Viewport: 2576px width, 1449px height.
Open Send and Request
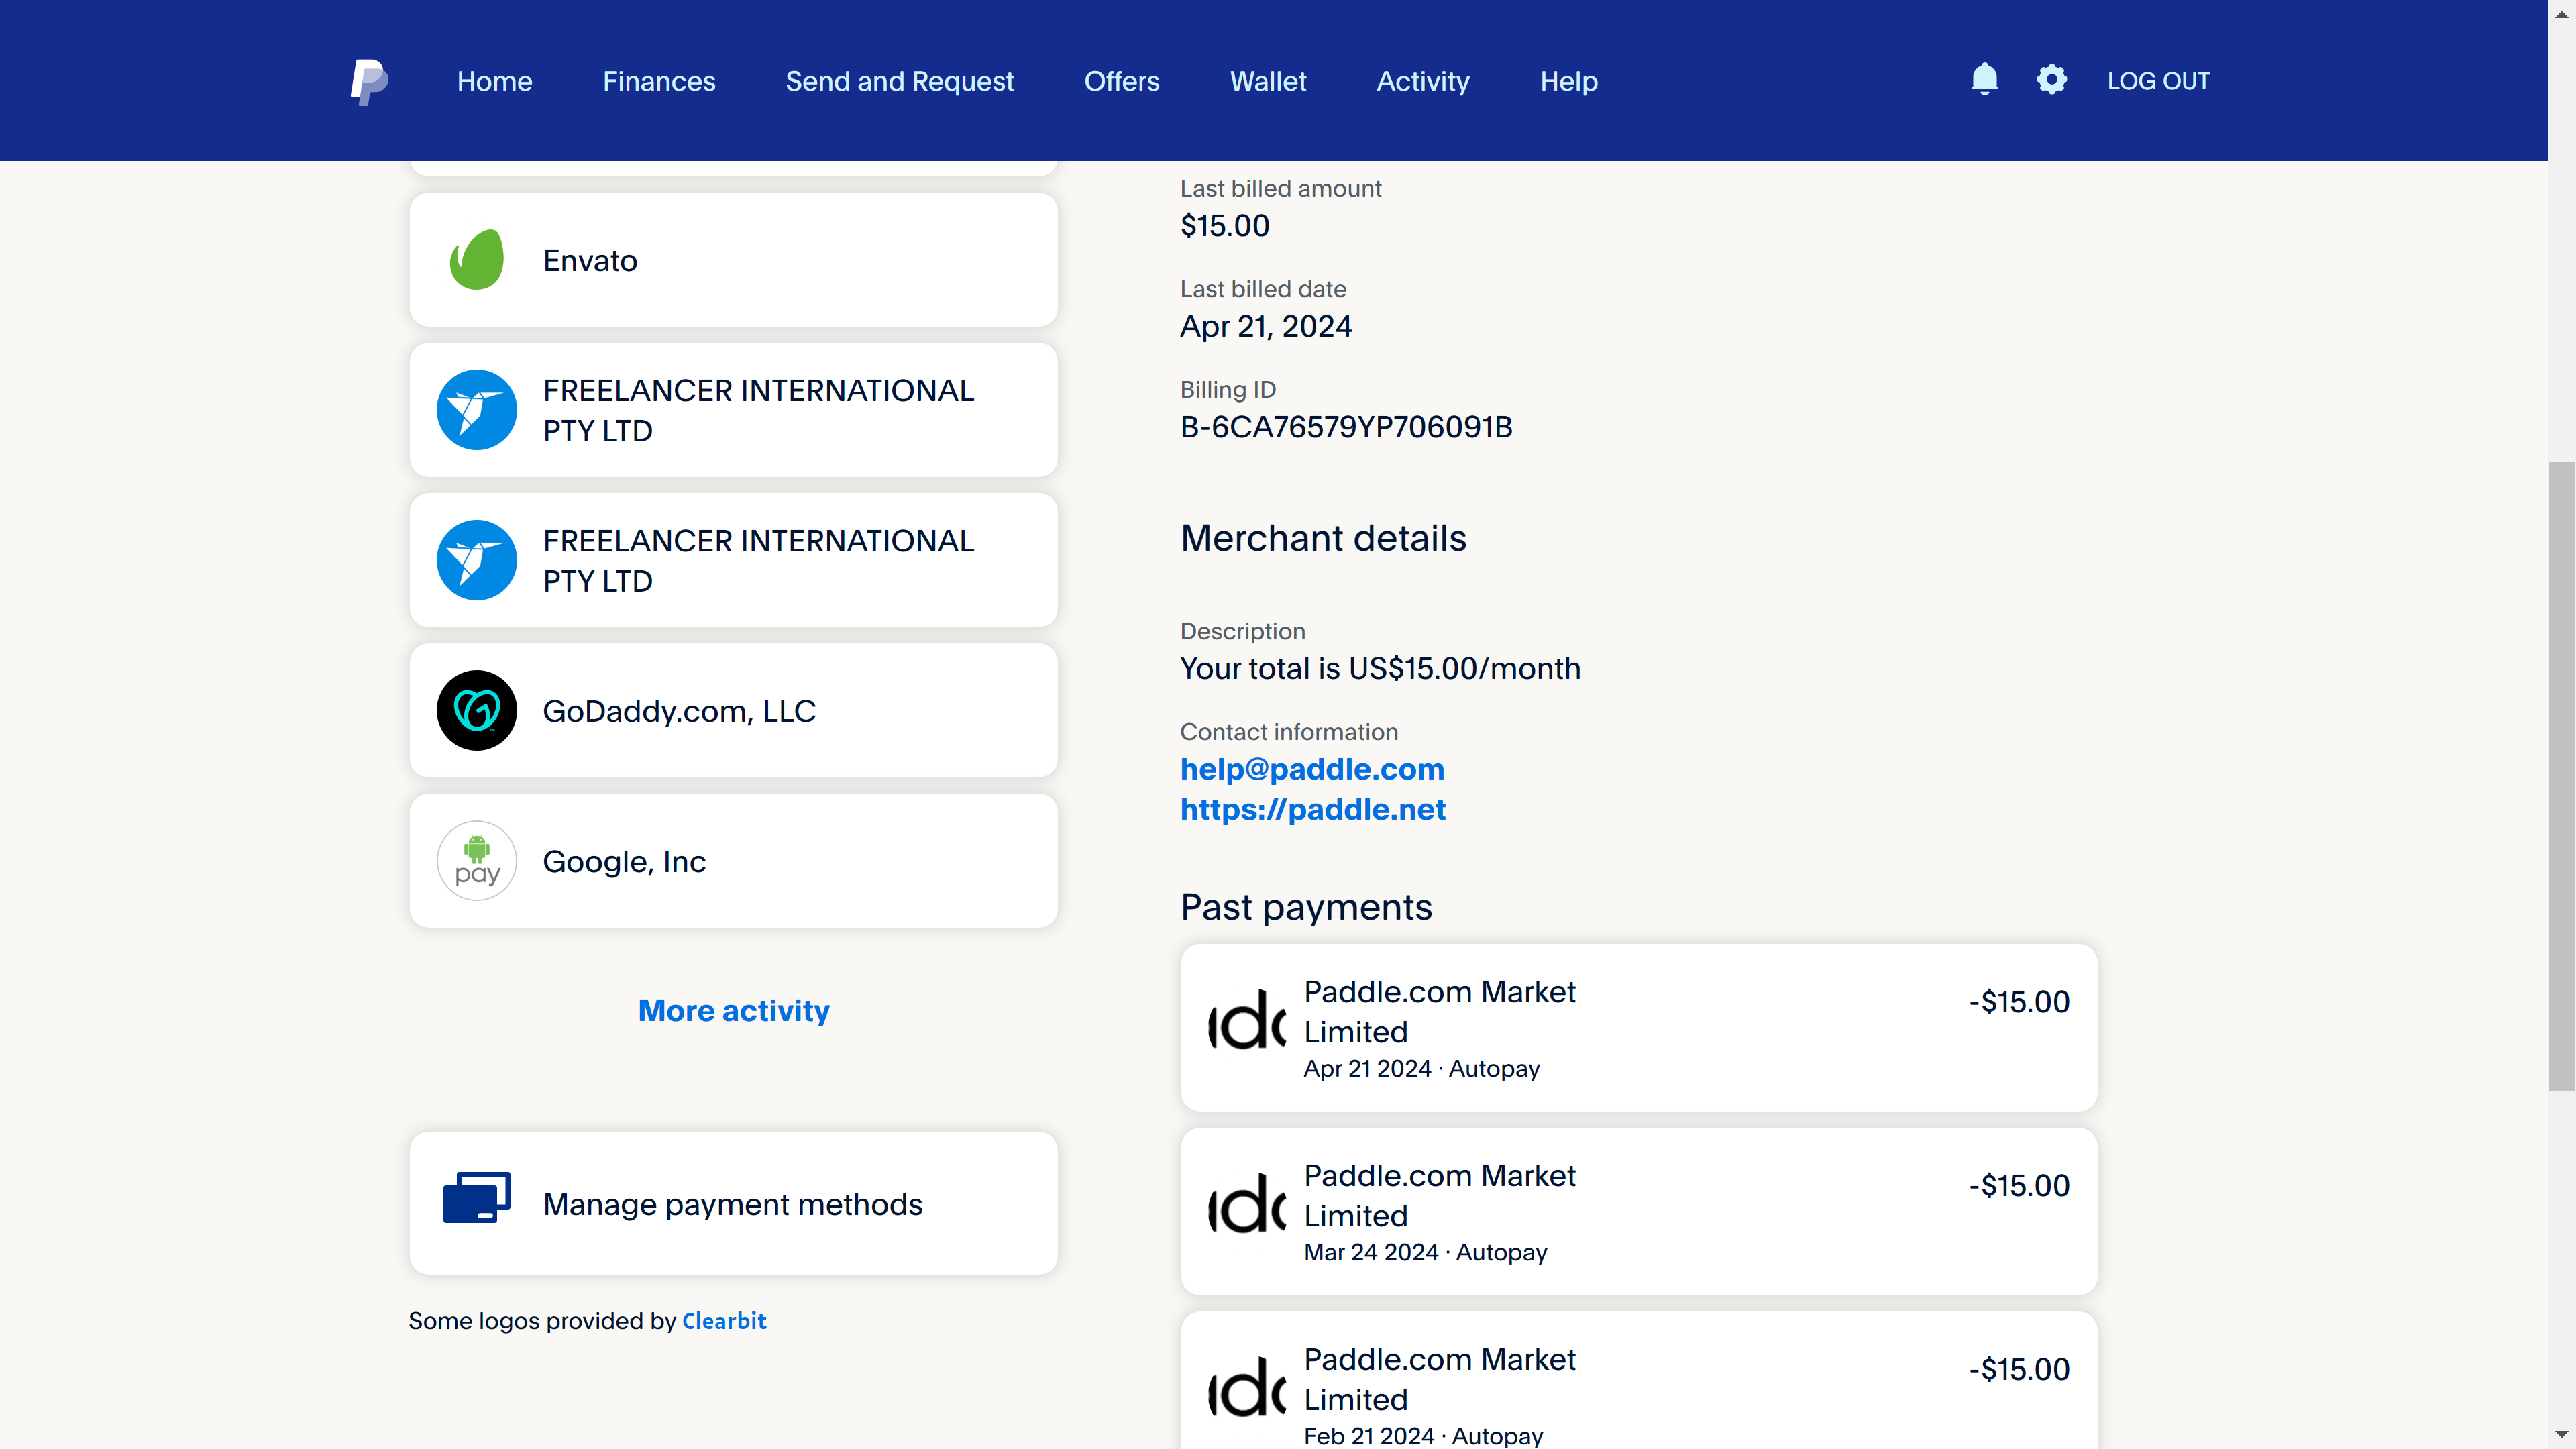[899, 81]
